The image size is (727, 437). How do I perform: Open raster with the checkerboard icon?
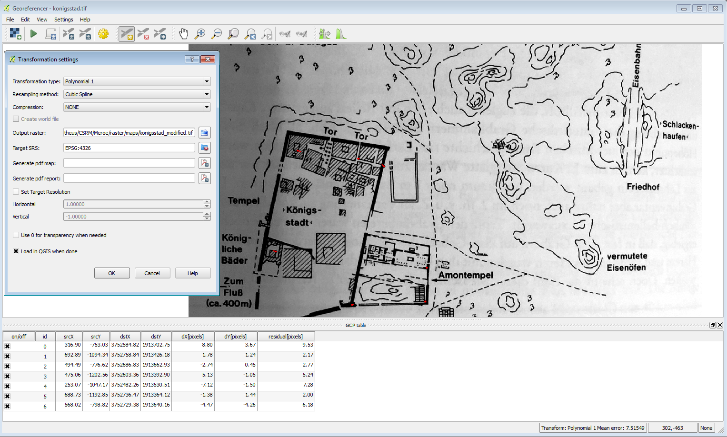click(16, 34)
